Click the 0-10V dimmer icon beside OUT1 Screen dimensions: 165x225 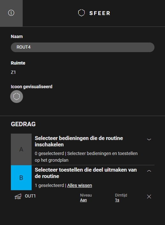tap(18, 197)
